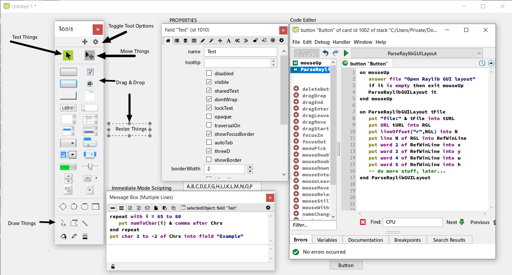Expand the overflow chevron in the Properties toolbar

246,40
